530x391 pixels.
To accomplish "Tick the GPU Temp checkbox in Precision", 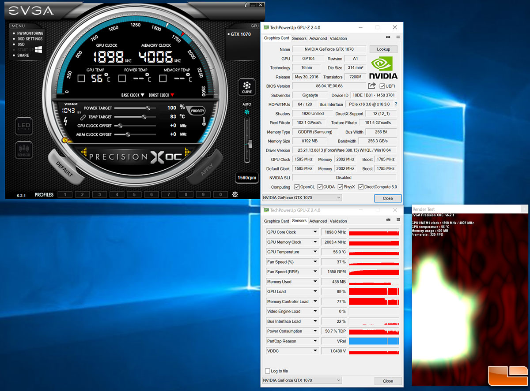I will 81,78.
